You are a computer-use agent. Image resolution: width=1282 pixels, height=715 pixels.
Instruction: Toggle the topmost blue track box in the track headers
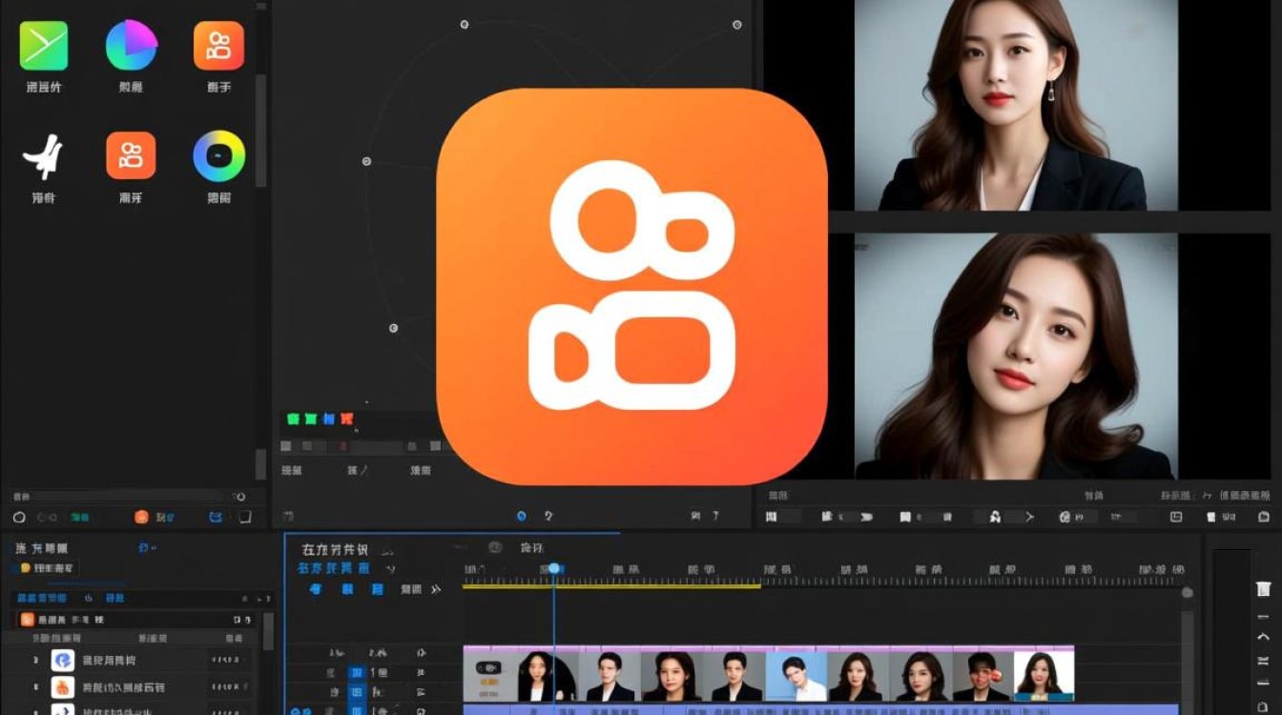tap(356, 673)
